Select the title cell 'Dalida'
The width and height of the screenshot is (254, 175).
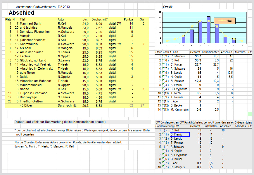[x=24, y=77]
